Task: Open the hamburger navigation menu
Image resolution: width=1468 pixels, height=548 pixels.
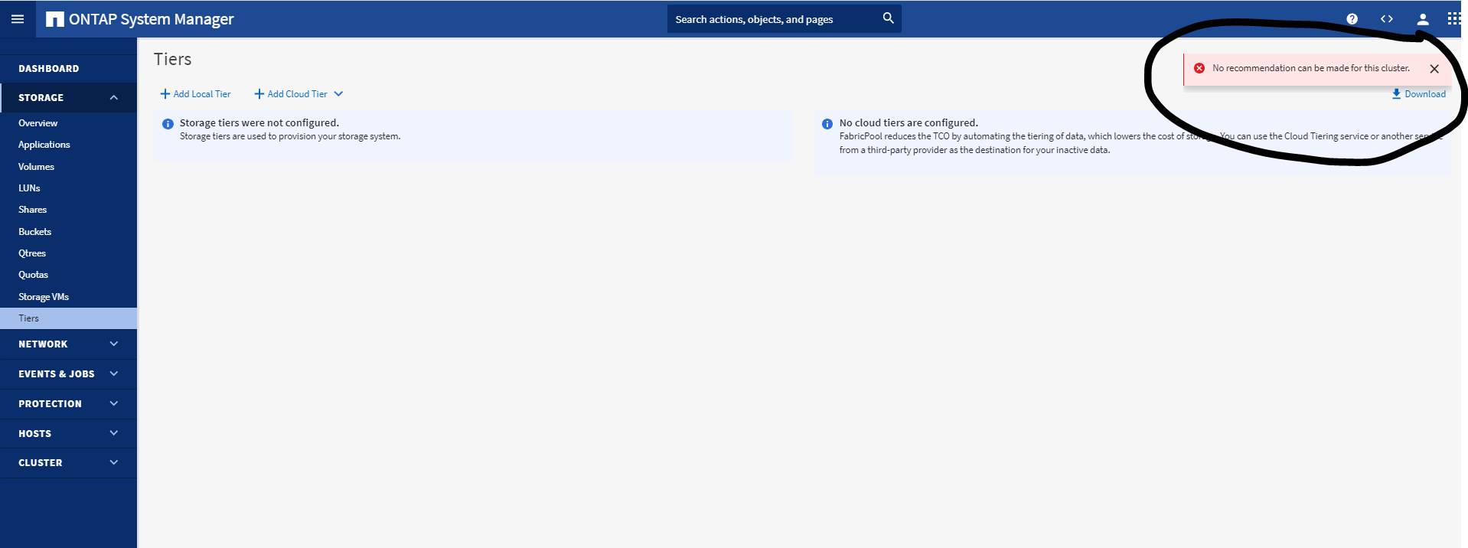Action: click(17, 19)
